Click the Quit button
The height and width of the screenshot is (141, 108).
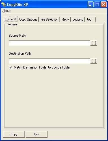click(x=36, y=134)
